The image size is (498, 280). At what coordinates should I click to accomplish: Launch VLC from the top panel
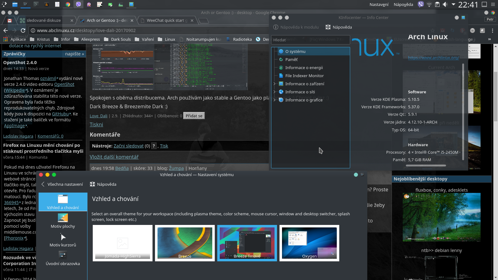pos(47,4)
